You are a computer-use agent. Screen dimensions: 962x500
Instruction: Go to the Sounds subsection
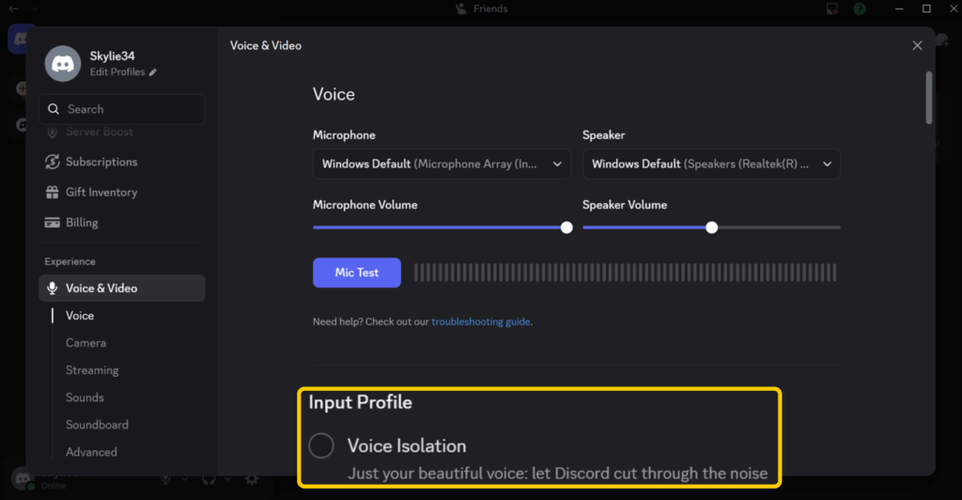(85, 398)
